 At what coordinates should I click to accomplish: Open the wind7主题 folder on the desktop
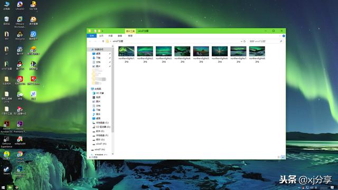7,65
